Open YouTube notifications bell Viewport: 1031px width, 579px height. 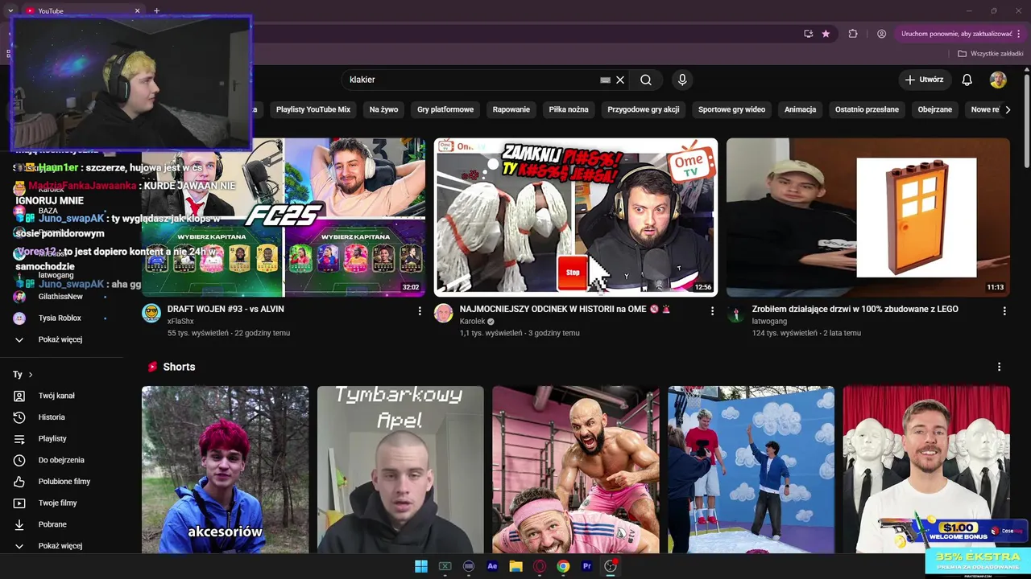pos(967,80)
